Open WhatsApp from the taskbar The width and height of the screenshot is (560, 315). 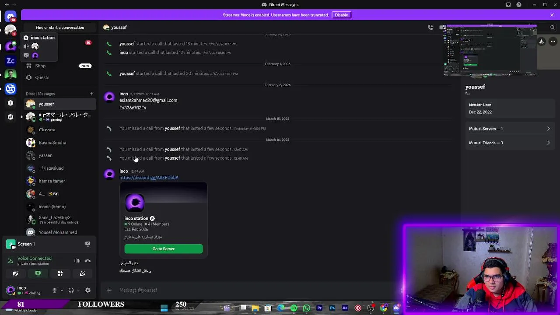(x=306, y=308)
